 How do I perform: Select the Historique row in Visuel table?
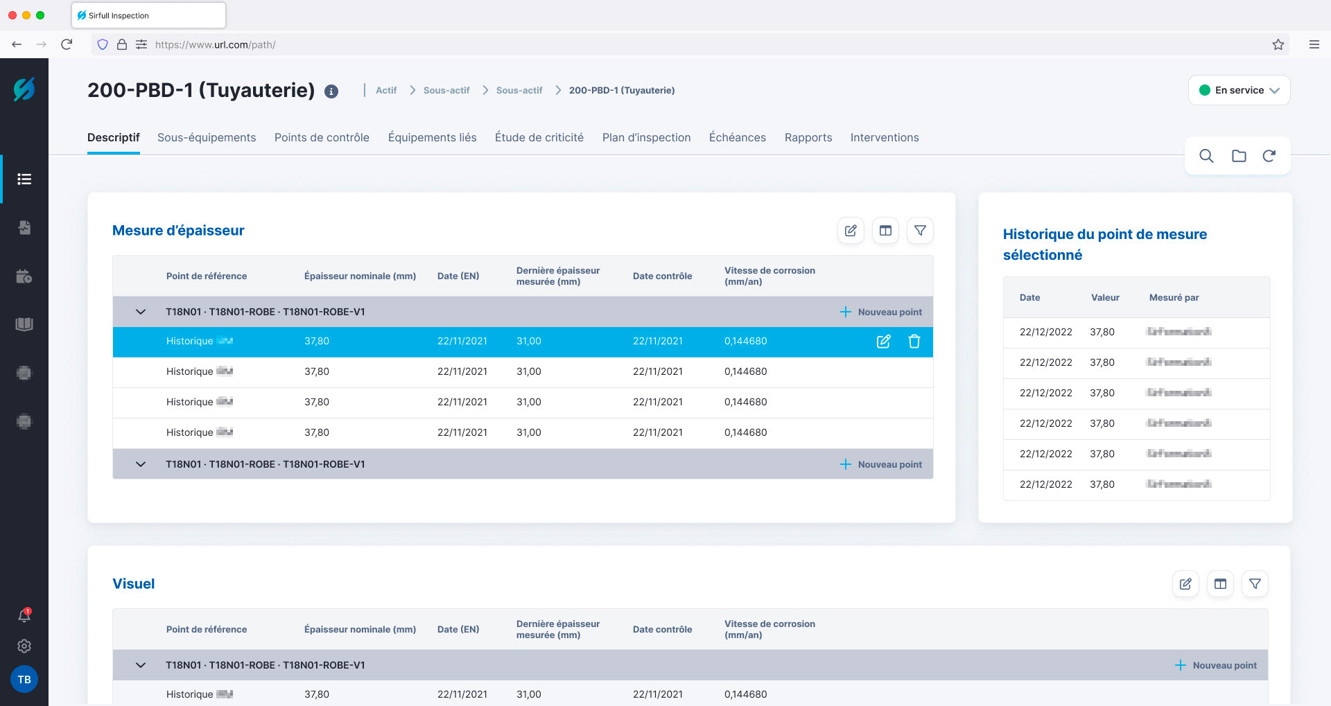click(x=690, y=694)
